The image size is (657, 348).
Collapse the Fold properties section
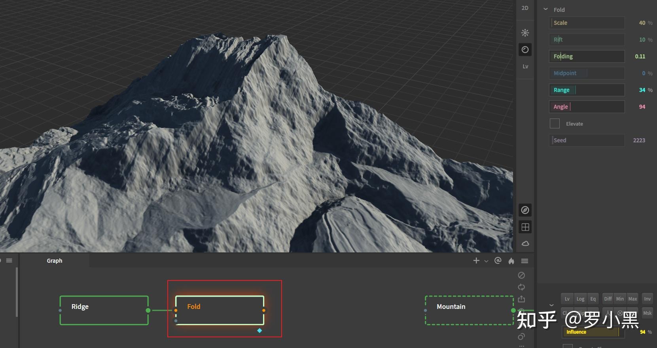tap(546, 9)
